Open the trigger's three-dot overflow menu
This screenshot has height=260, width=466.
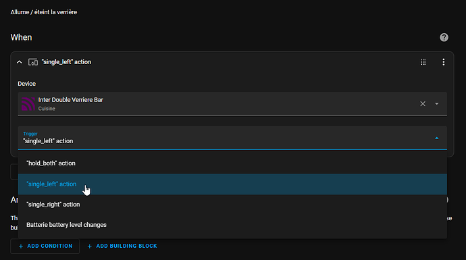[444, 62]
